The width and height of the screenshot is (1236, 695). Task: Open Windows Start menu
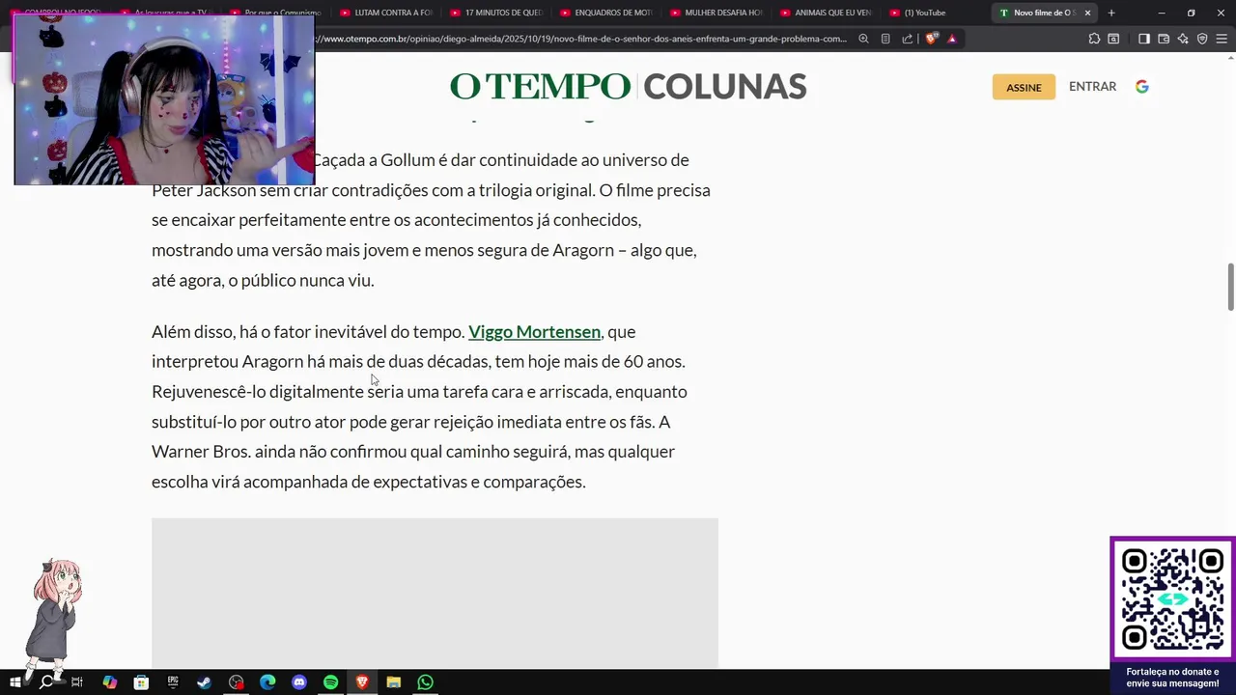[14, 681]
